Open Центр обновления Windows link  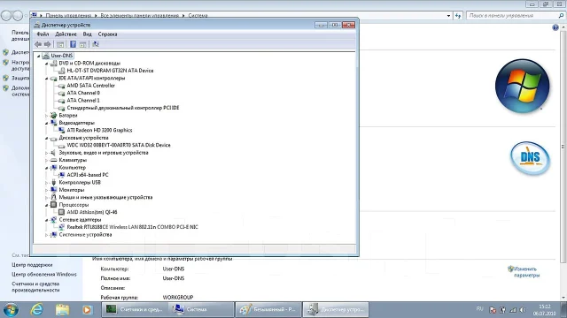tap(44, 275)
